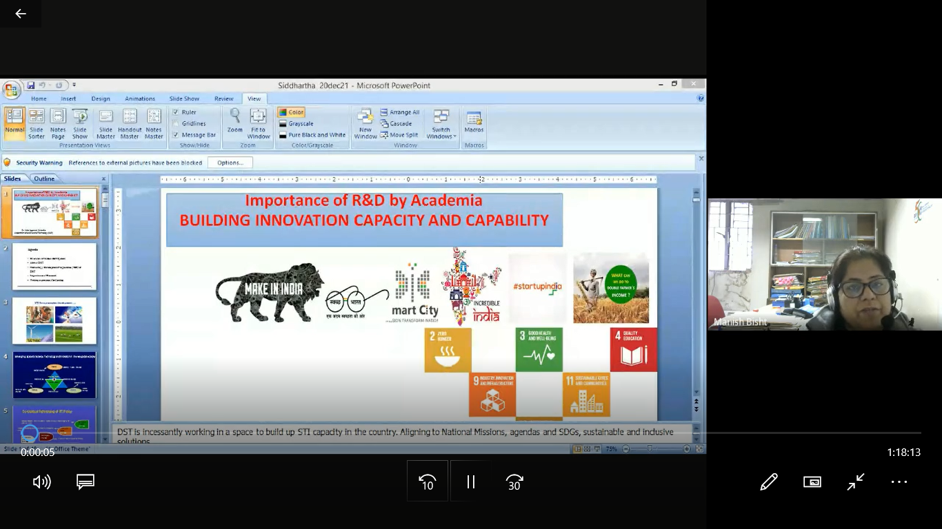Click Manish Bisht participant video
Viewport: 942px width, 529px height.
[825, 264]
